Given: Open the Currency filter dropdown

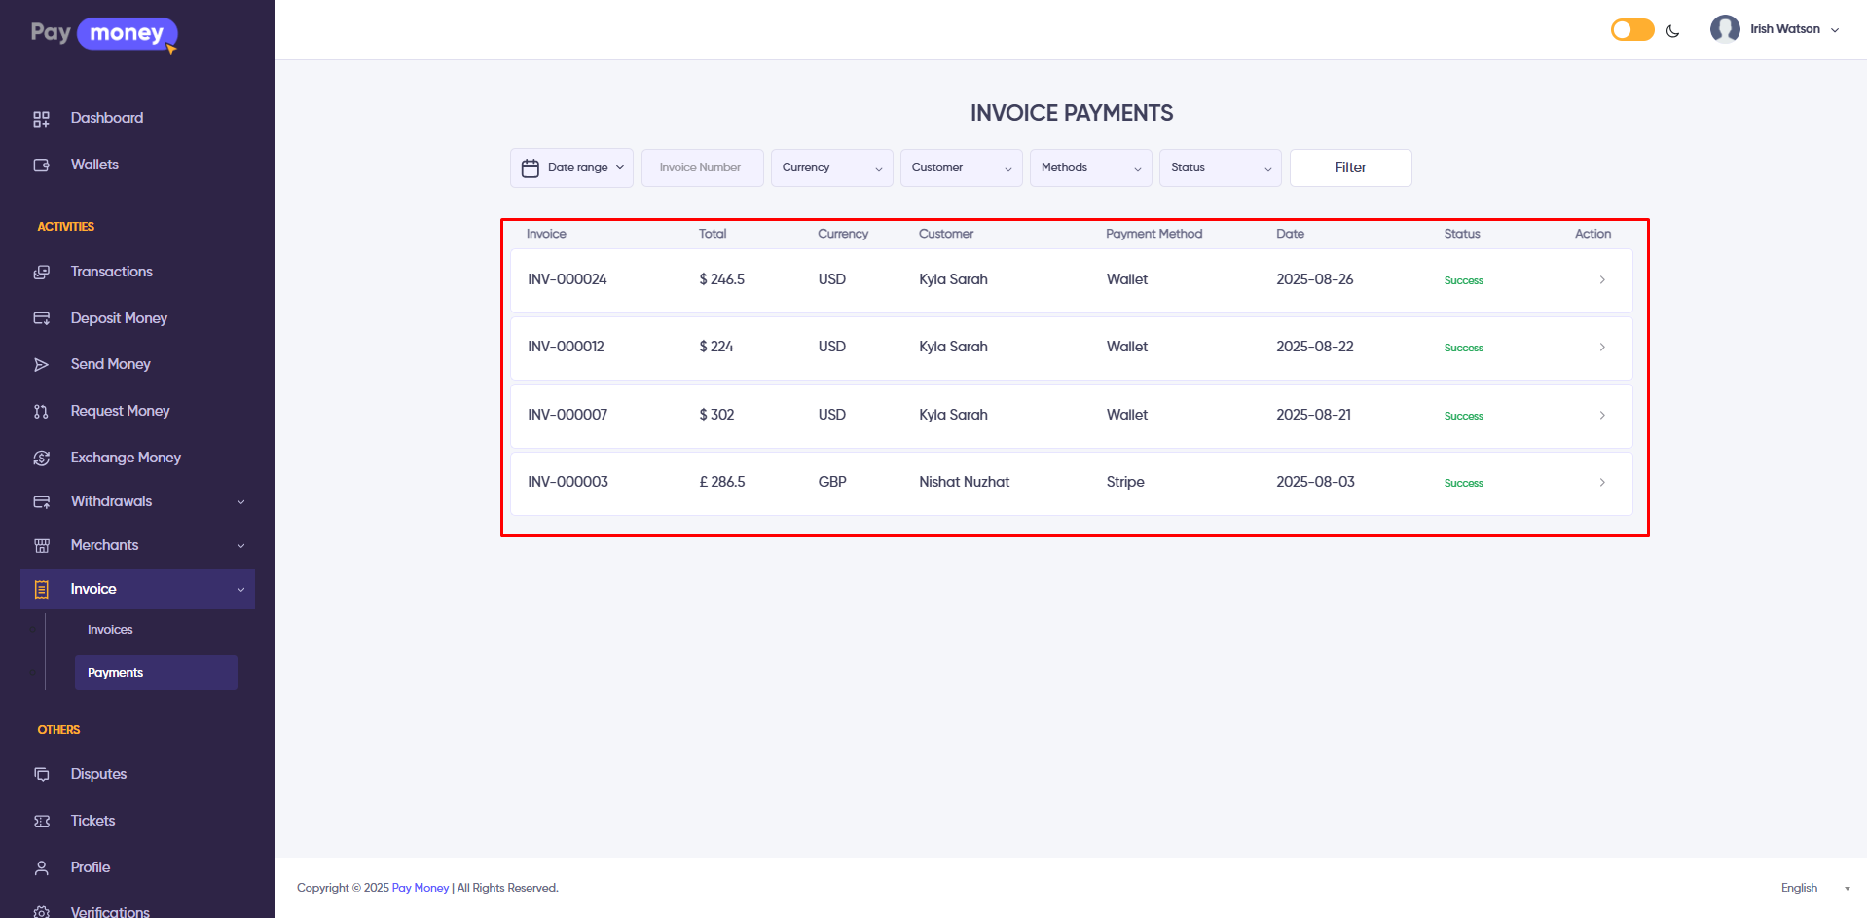Looking at the screenshot, I should point(831,168).
